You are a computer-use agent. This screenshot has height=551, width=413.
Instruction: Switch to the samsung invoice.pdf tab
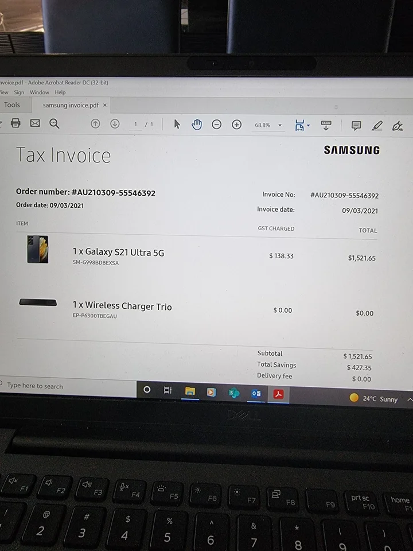pos(71,105)
